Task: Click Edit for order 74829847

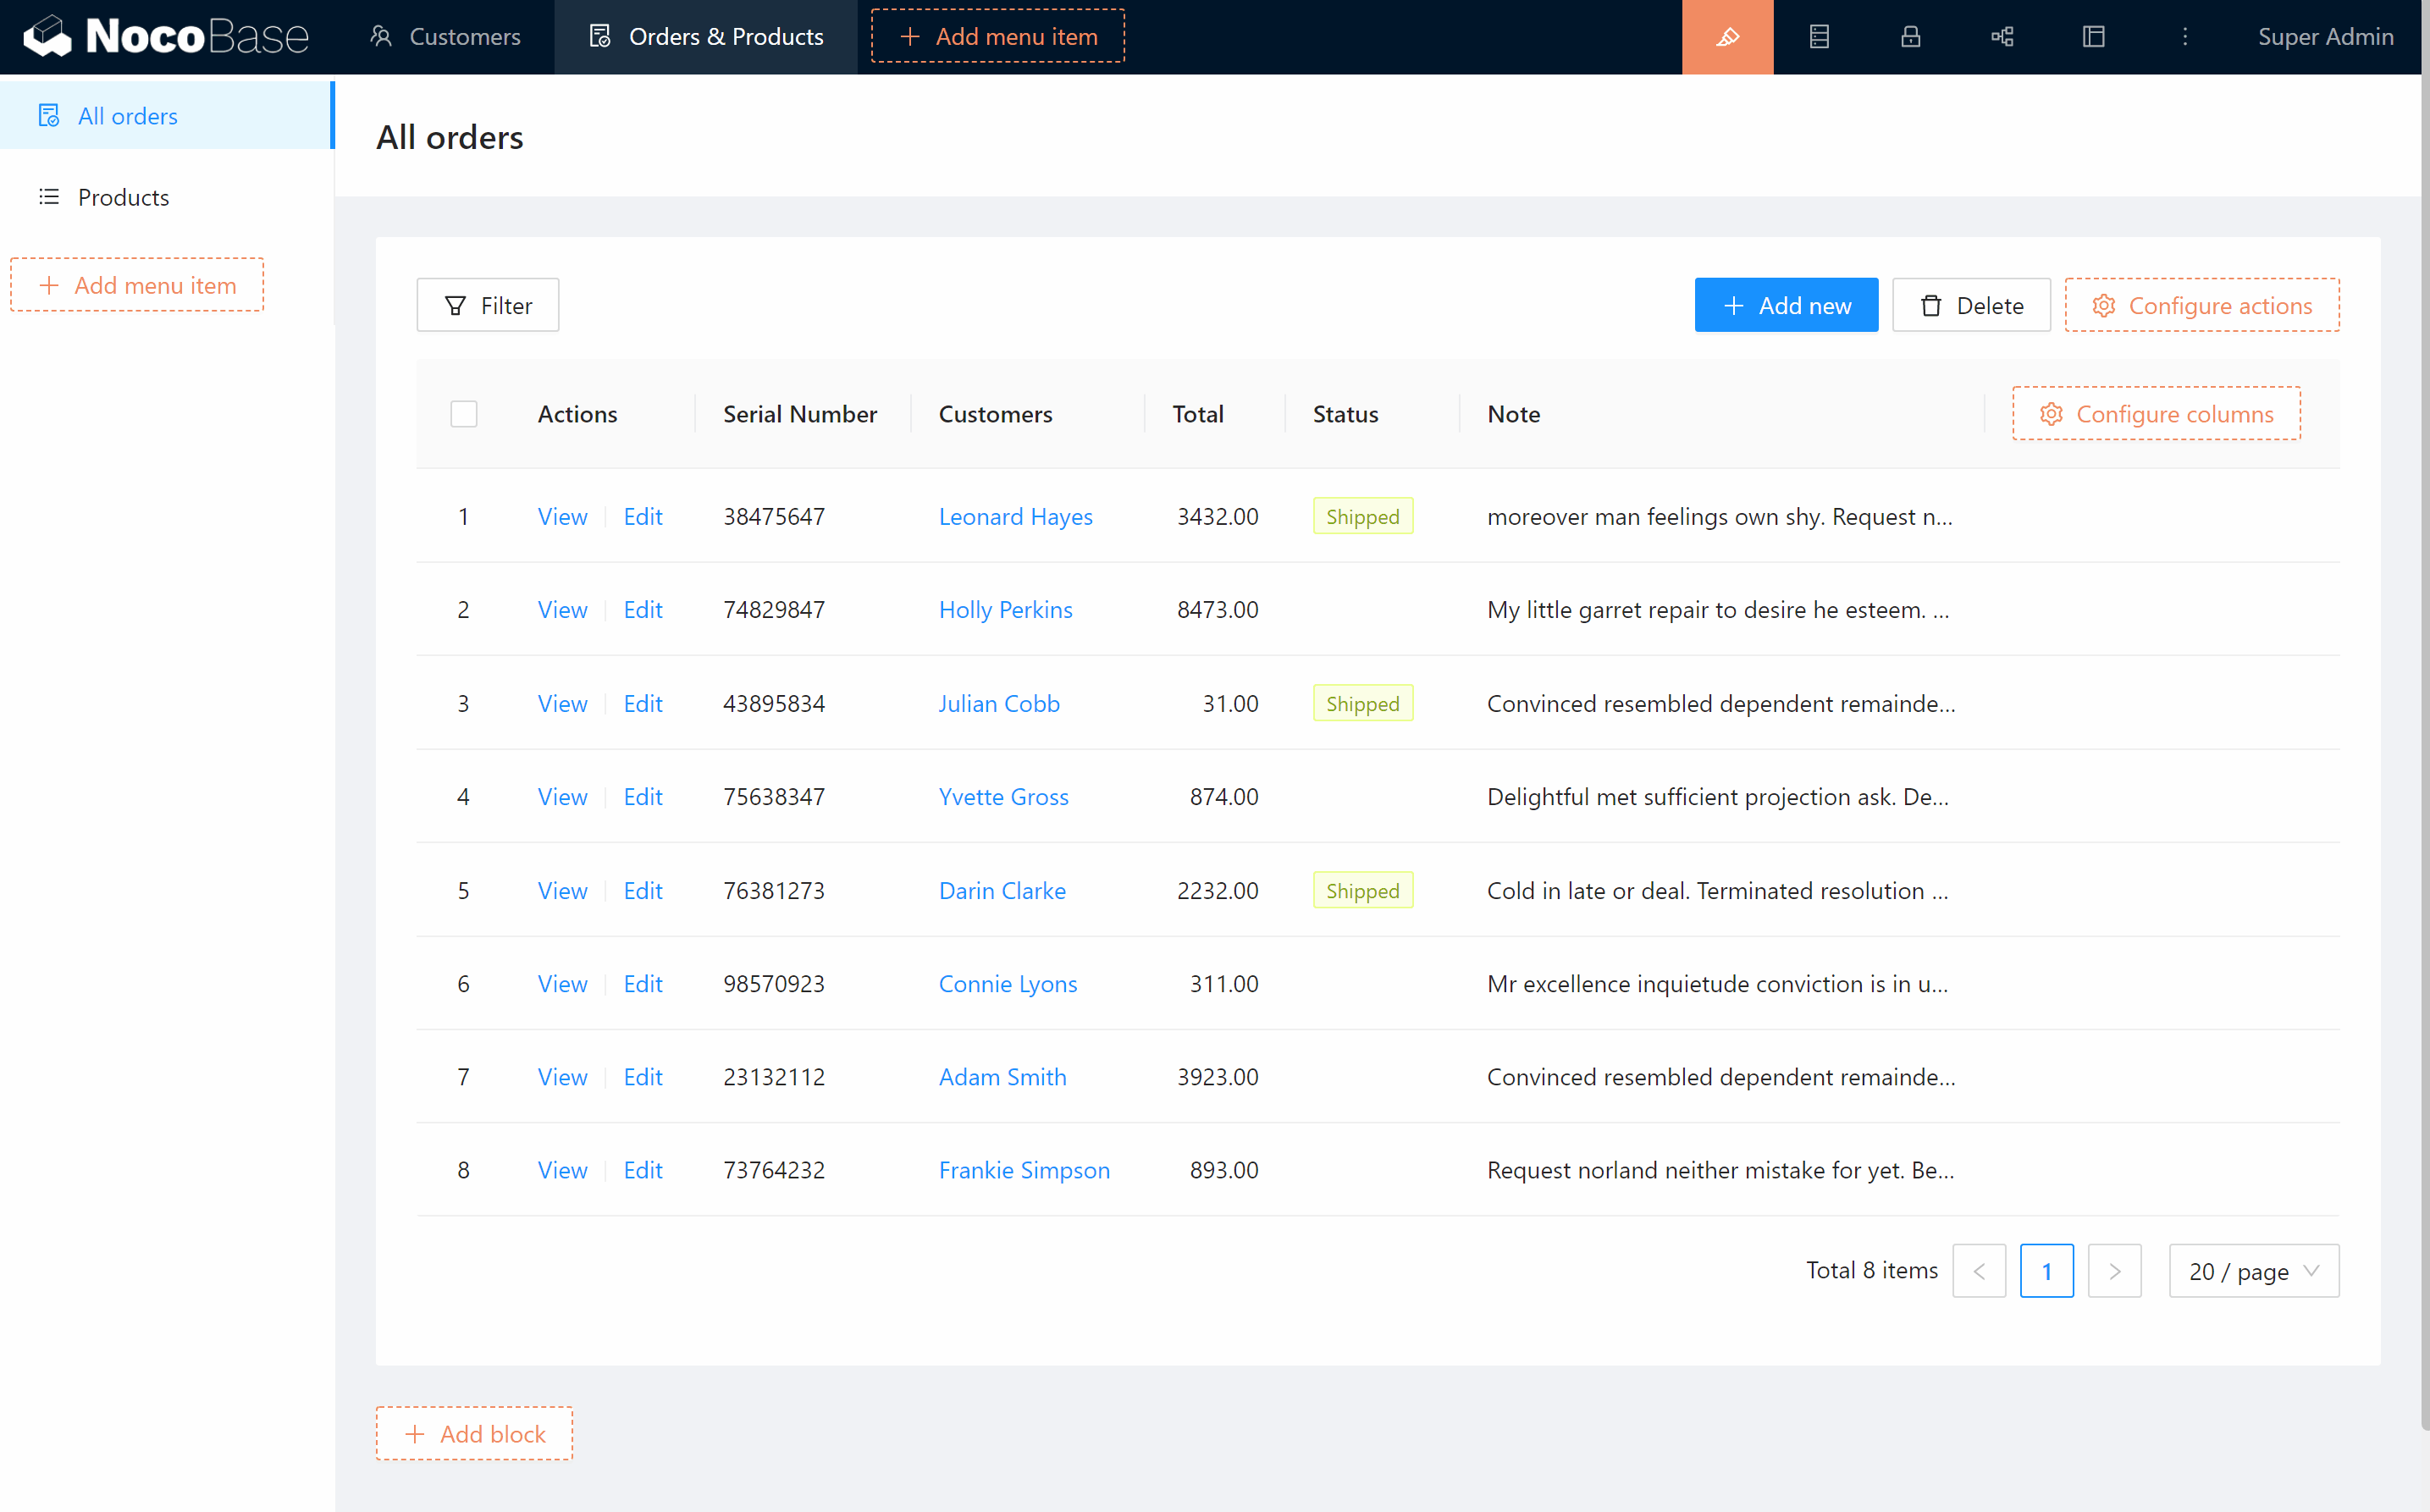Action: [642, 610]
